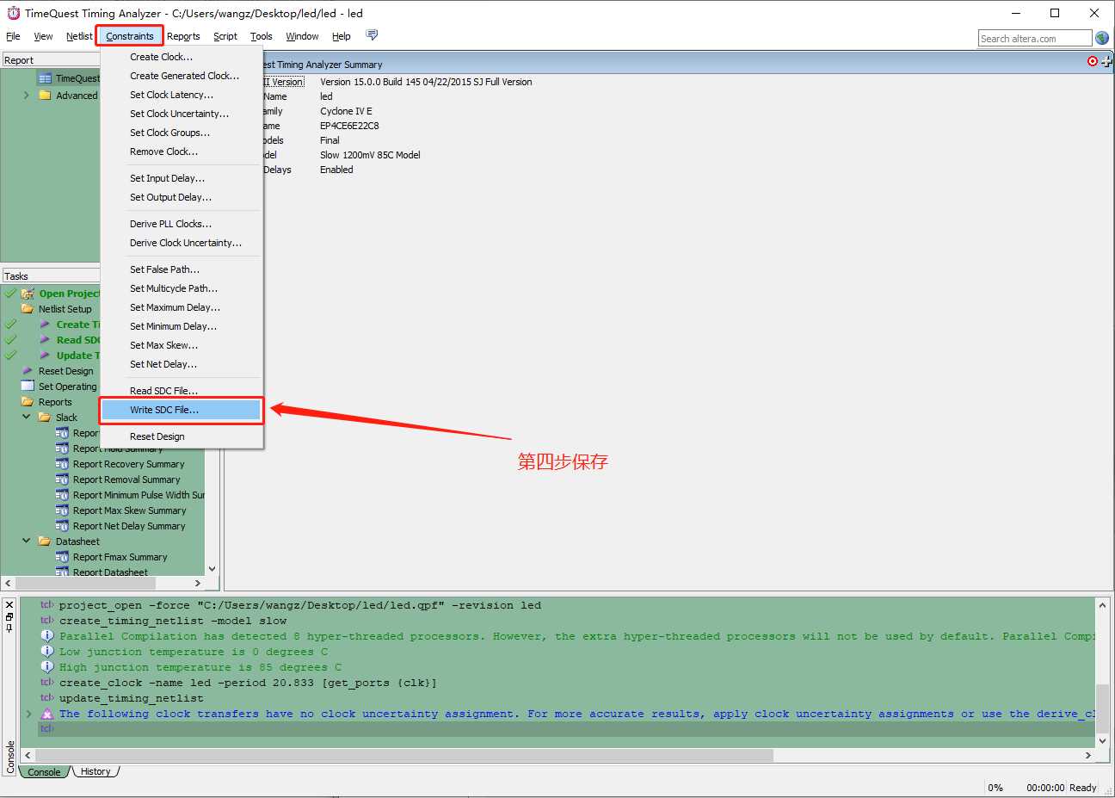Image resolution: width=1115 pixels, height=798 pixels.
Task: Click the Set Operating Conditions task icon
Action: (x=28, y=387)
